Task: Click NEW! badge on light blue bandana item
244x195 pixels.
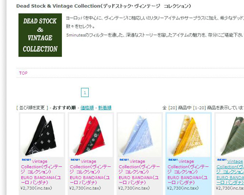Action: coord(124,160)
